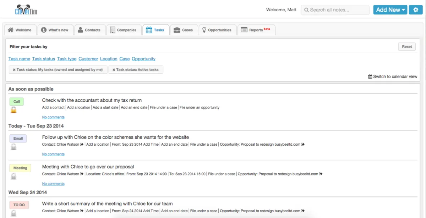Open the Task status filter
This screenshot has width=426, height=218.
(44, 59)
